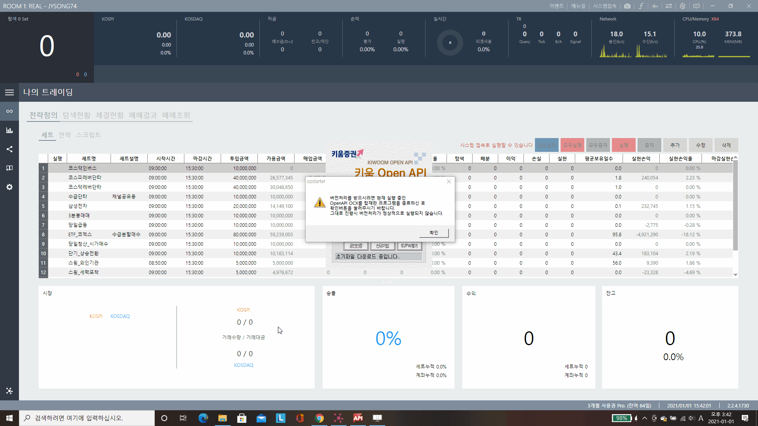Click the 모두중지 button
This screenshot has width=758, height=426.
(x=598, y=145)
